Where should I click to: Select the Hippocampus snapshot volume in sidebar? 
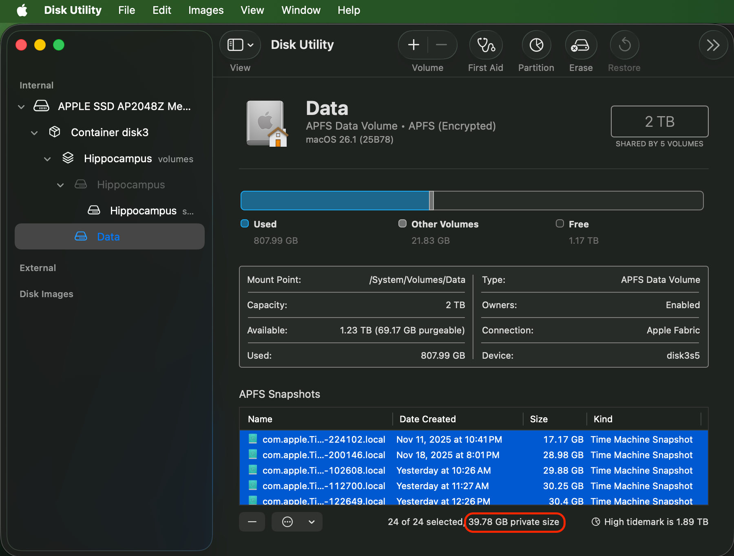tap(143, 211)
